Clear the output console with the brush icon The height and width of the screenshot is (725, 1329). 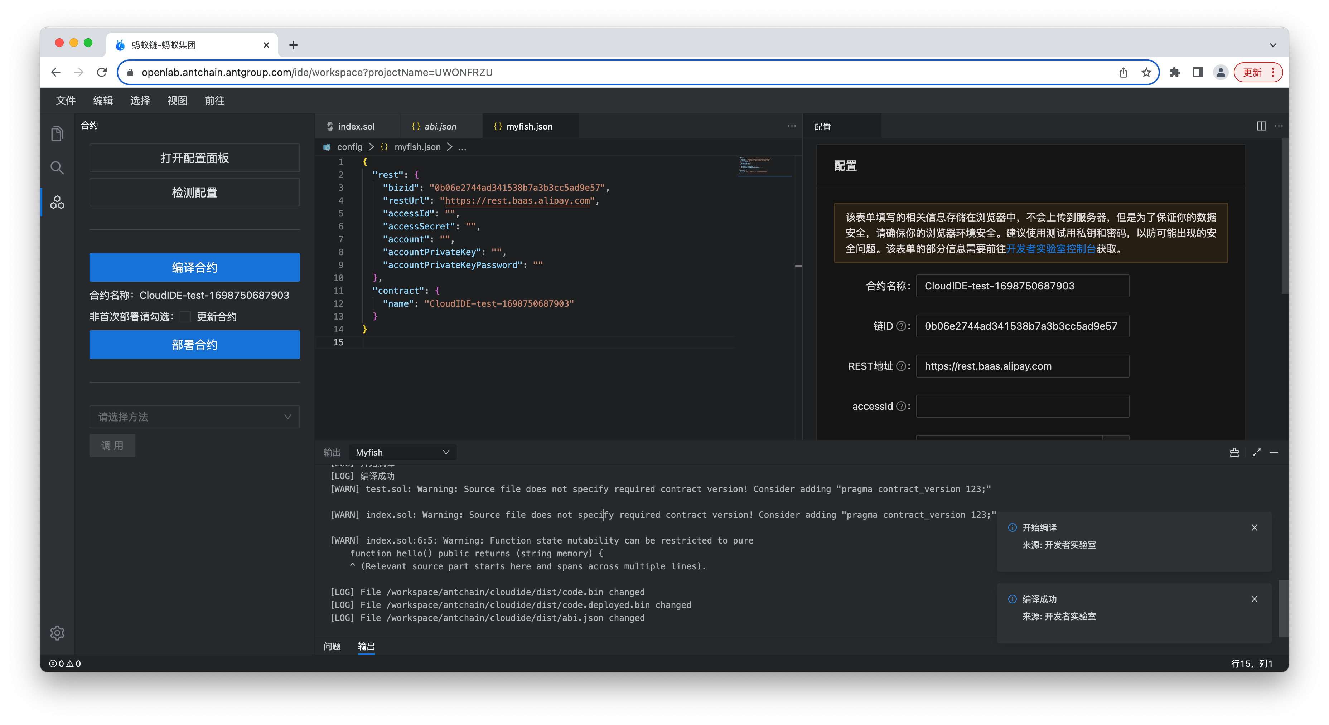pyautogui.click(x=1234, y=452)
